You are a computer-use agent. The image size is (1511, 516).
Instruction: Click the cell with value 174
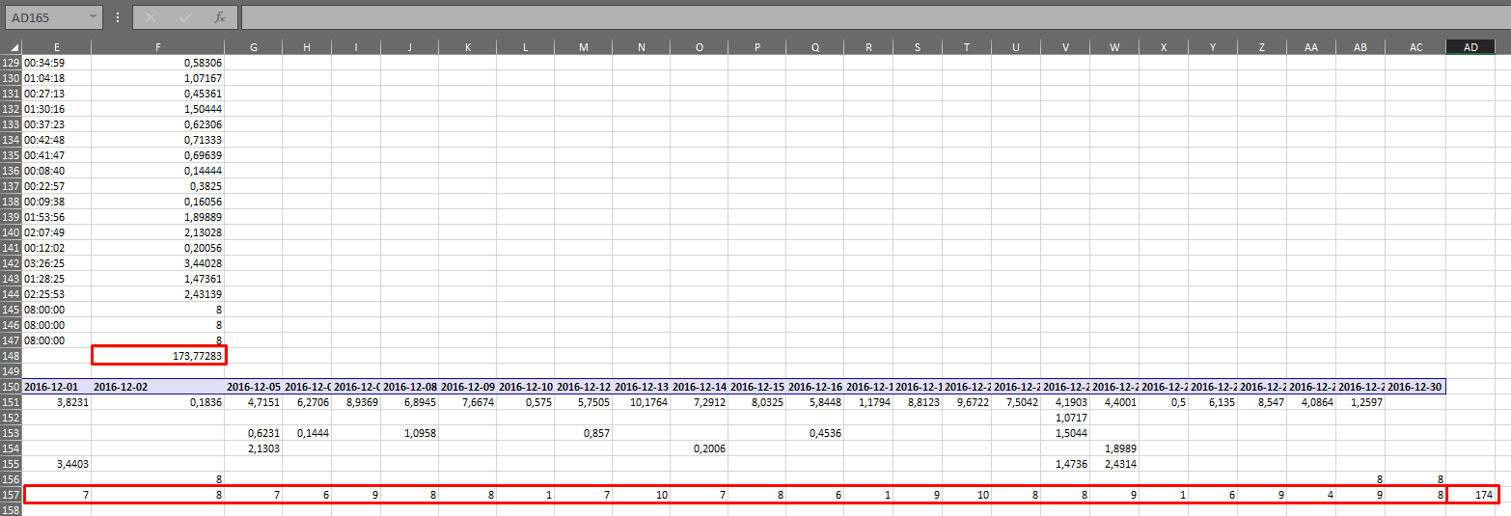[1472, 495]
